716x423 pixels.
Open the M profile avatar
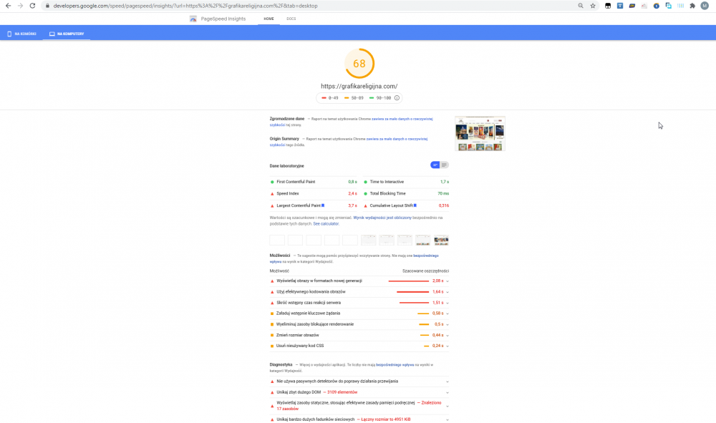(x=705, y=6)
